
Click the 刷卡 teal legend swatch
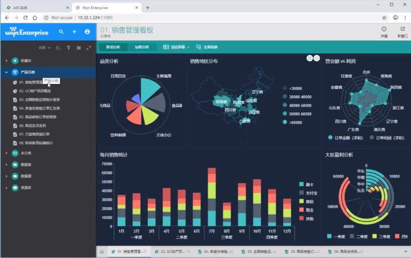tap(301, 184)
